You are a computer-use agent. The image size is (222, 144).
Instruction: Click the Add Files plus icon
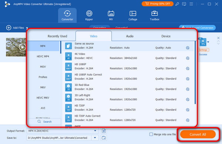[9, 28]
